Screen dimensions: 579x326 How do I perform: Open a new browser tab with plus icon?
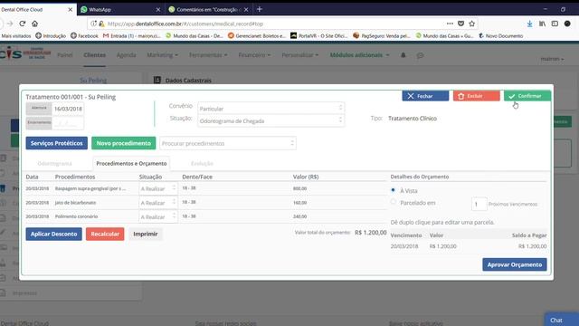[260, 9]
